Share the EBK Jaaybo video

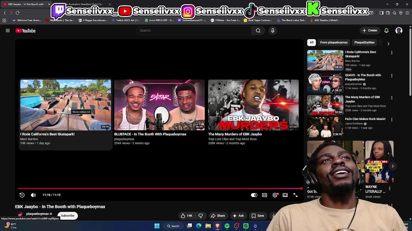[218, 216]
